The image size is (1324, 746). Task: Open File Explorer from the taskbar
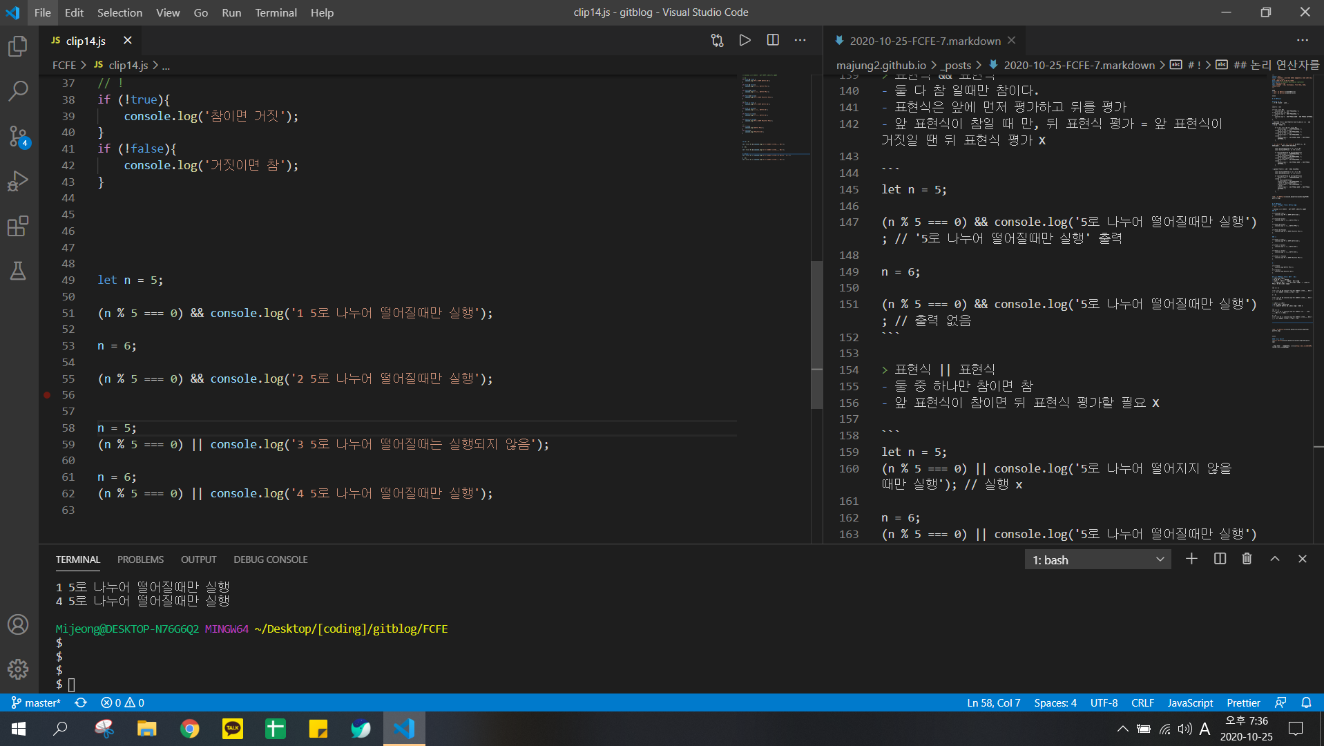(146, 729)
